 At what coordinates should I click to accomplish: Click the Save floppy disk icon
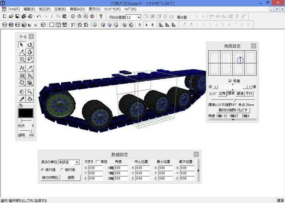(17, 17)
